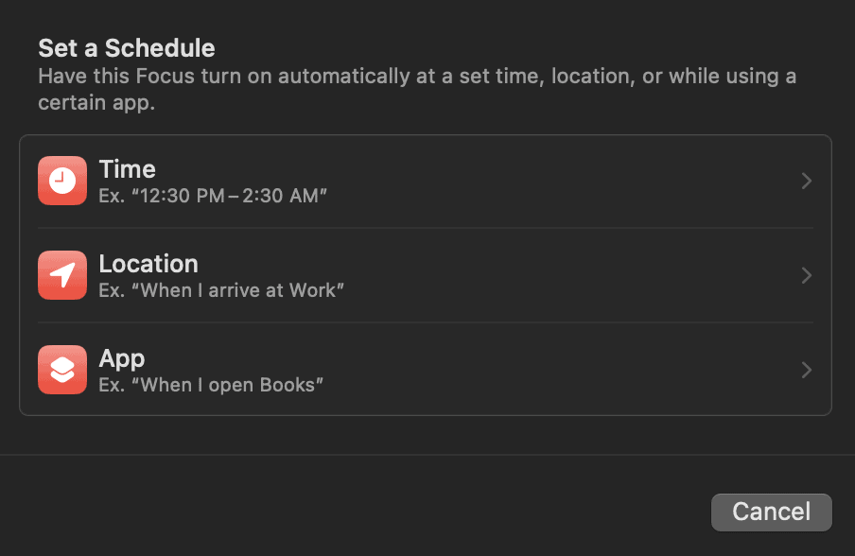Click the "When I open Books" example
The image size is (855, 556).
point(233,385)
